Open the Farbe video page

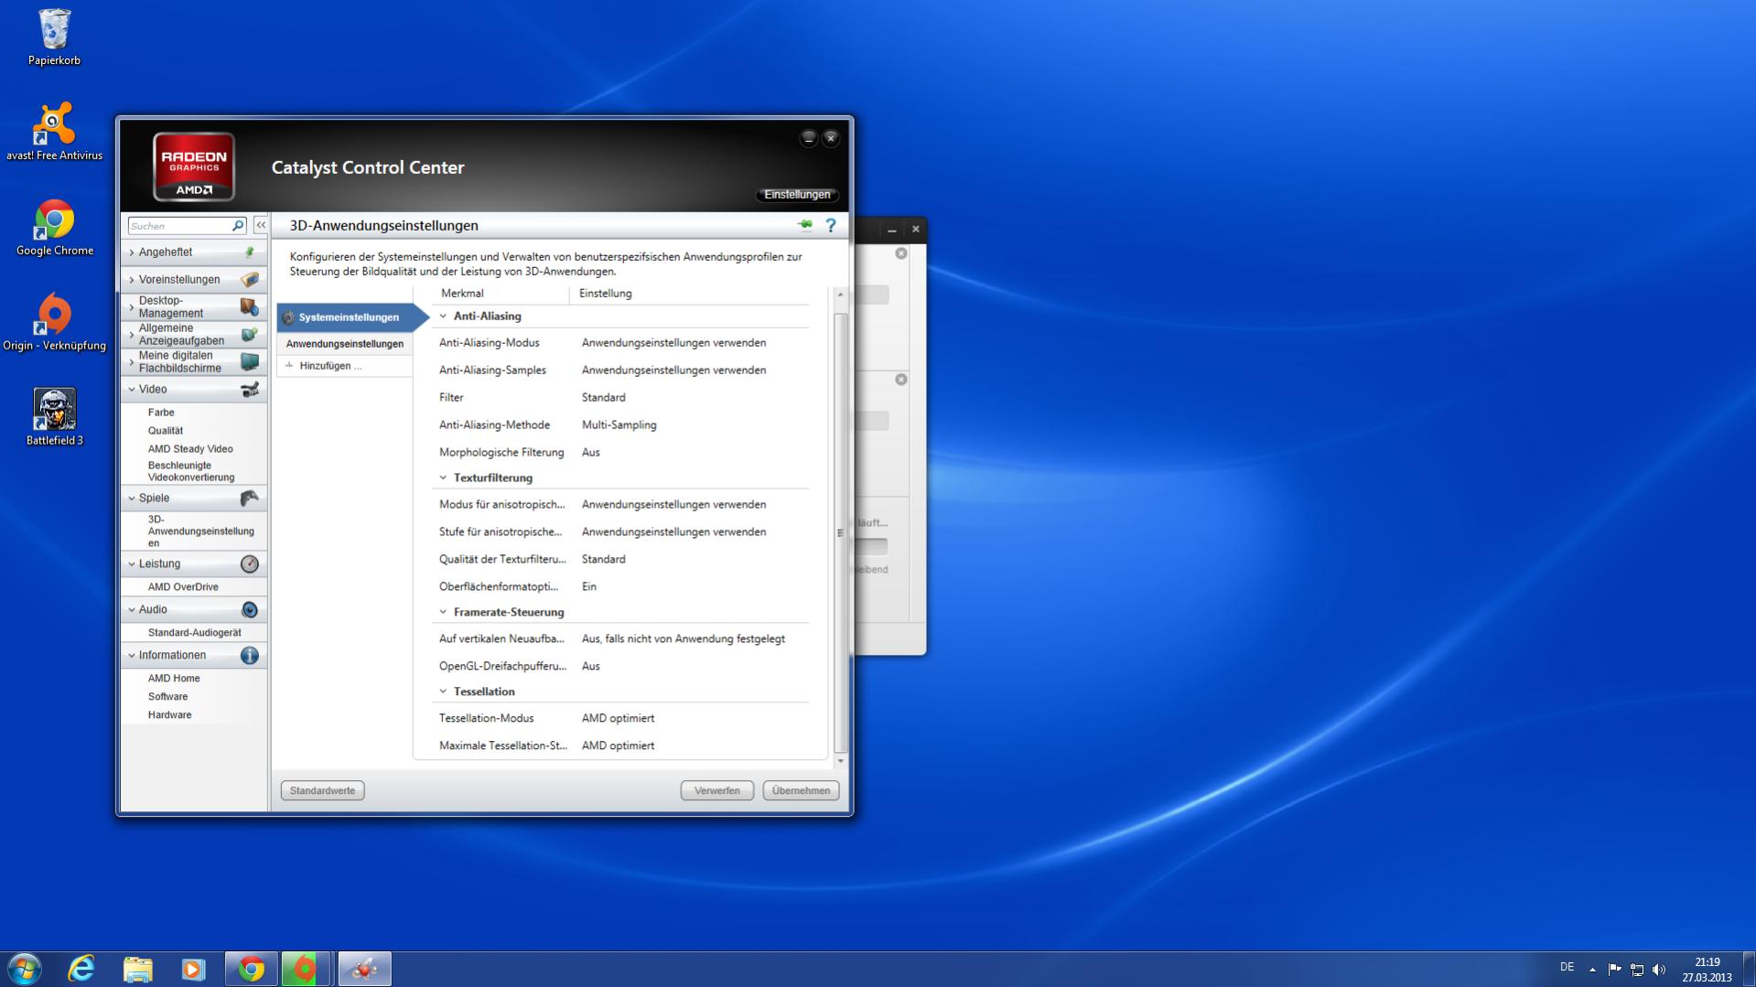tap(161, 413)
